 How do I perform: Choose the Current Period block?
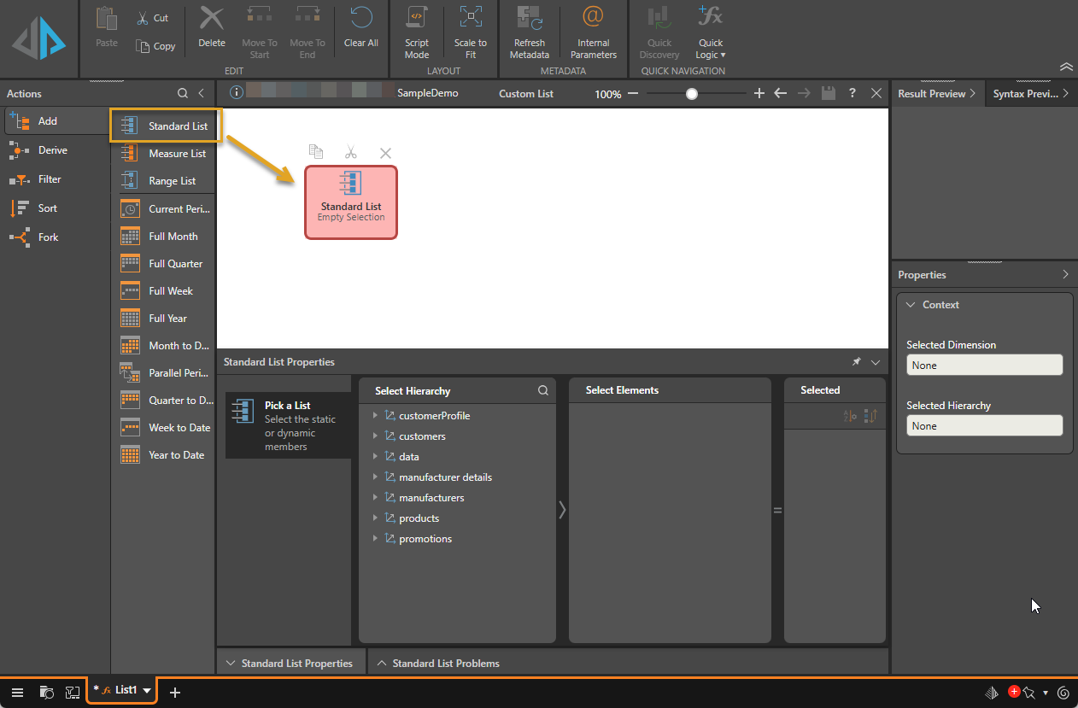(x=165, y=208)
